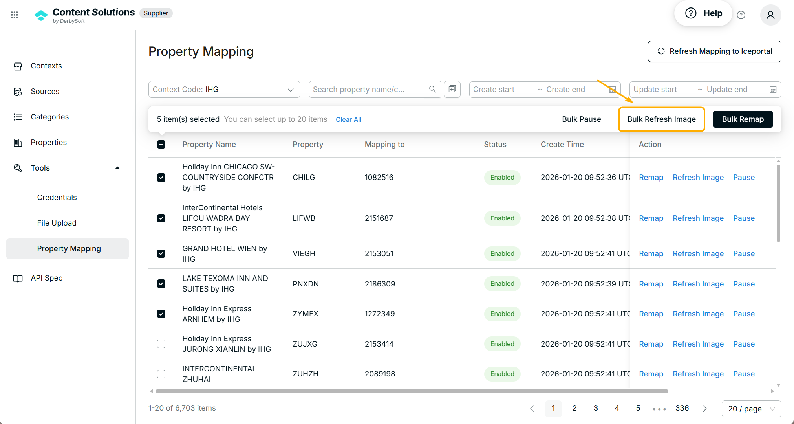
Task: Select Property Mapping menu item
Action: pos(68,249)
